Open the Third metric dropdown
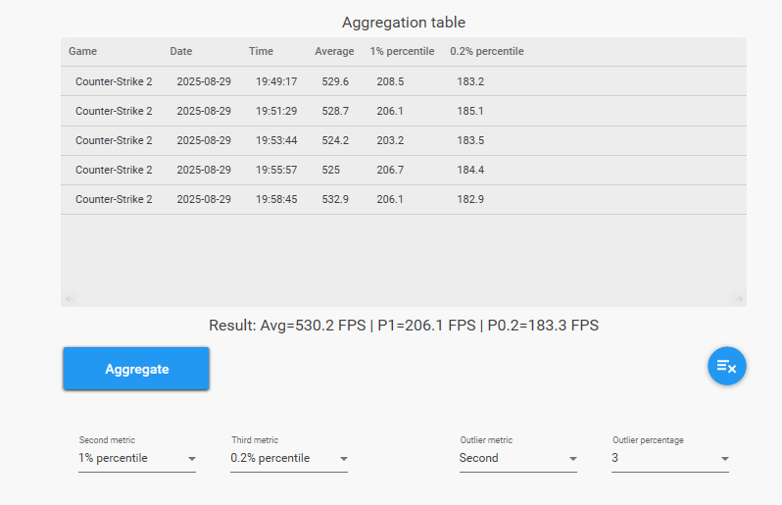The width and height of the screenshot is (782, 505). (289, 458)
